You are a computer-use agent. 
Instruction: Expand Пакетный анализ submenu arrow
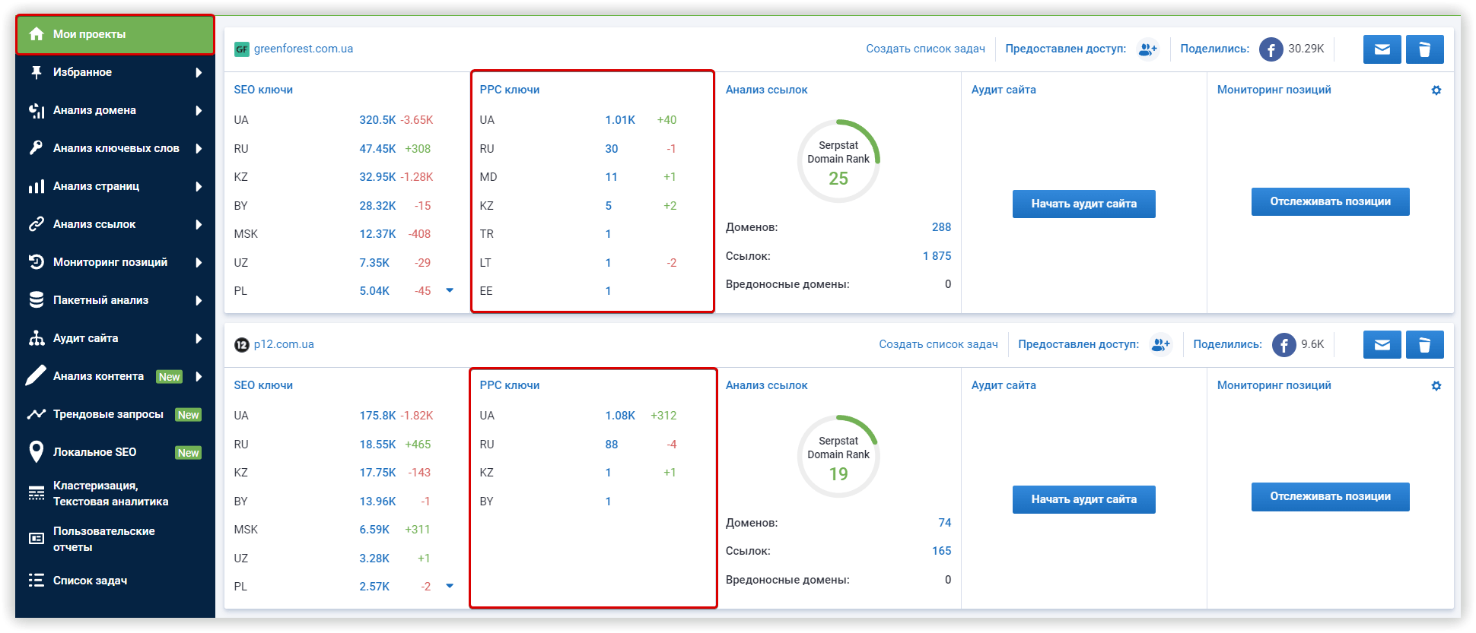click(199, 300)
